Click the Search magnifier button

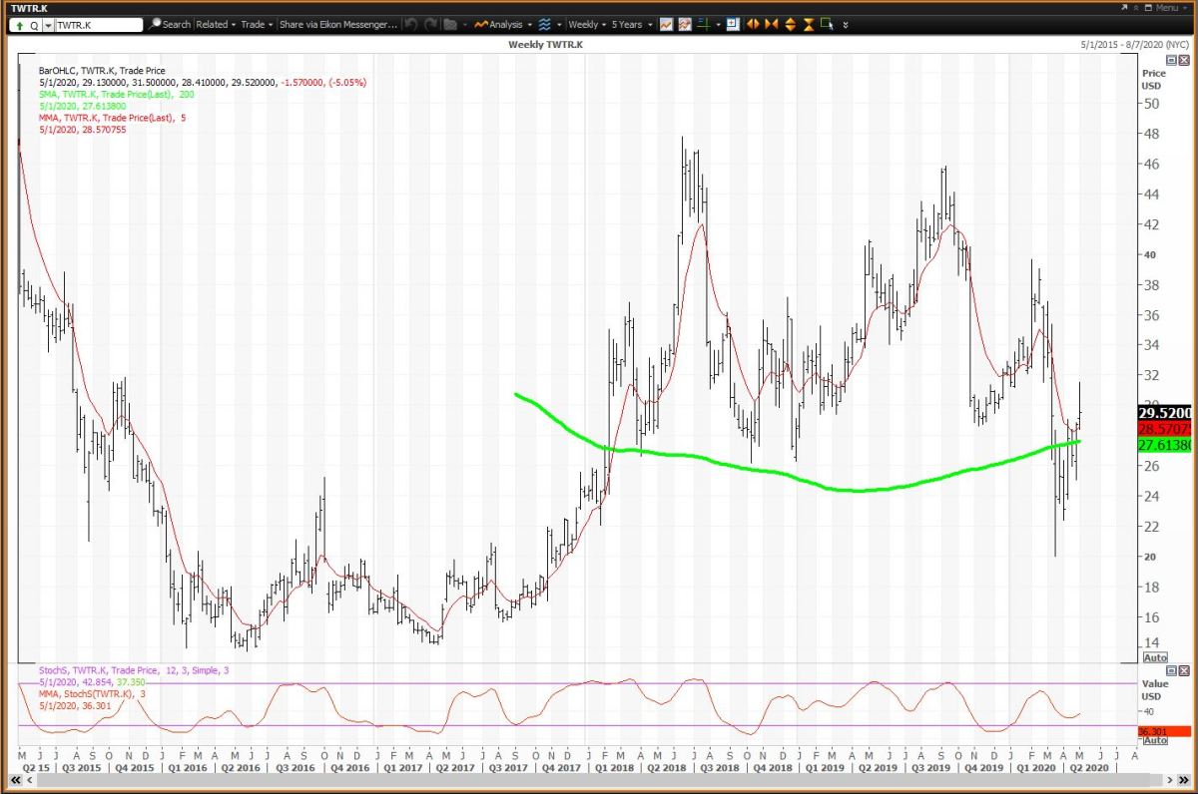click(x=170, y=24)
